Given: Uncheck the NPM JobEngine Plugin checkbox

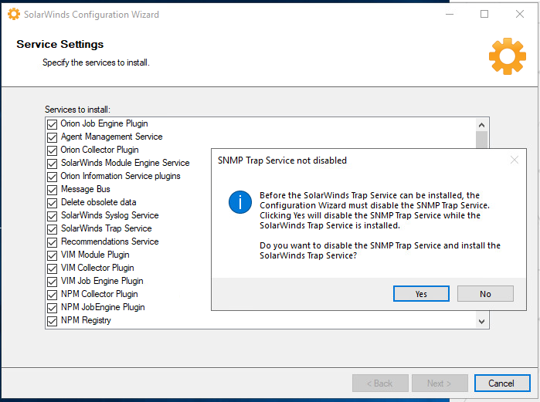Looking at the screenshot, I should [52, 308].
